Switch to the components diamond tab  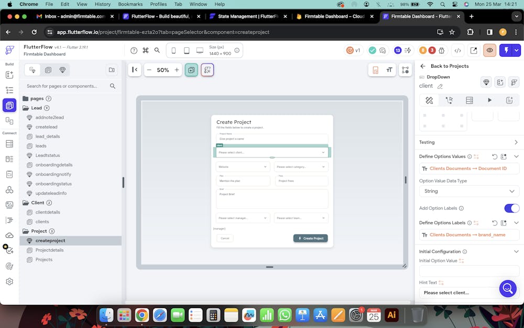pos(62,70)
